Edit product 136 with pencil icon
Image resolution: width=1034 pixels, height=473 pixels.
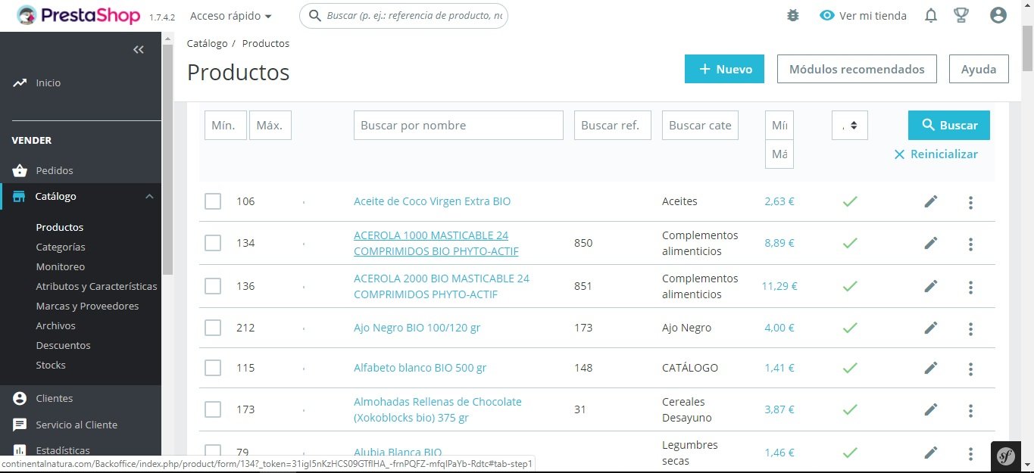[x=931, y=286]
